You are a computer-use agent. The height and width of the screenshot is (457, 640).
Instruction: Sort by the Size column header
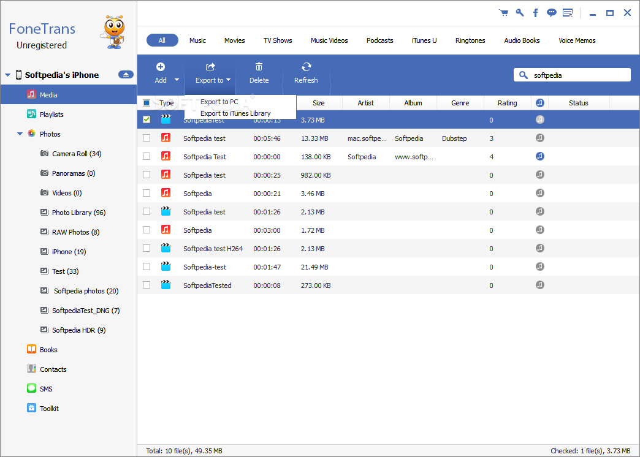[319, 103]
